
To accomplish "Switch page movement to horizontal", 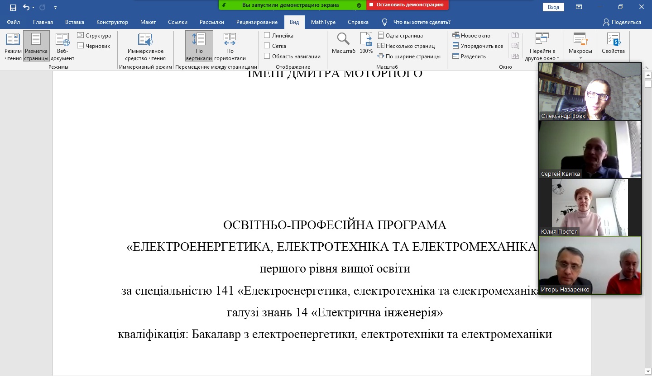I will click(230, 46).
